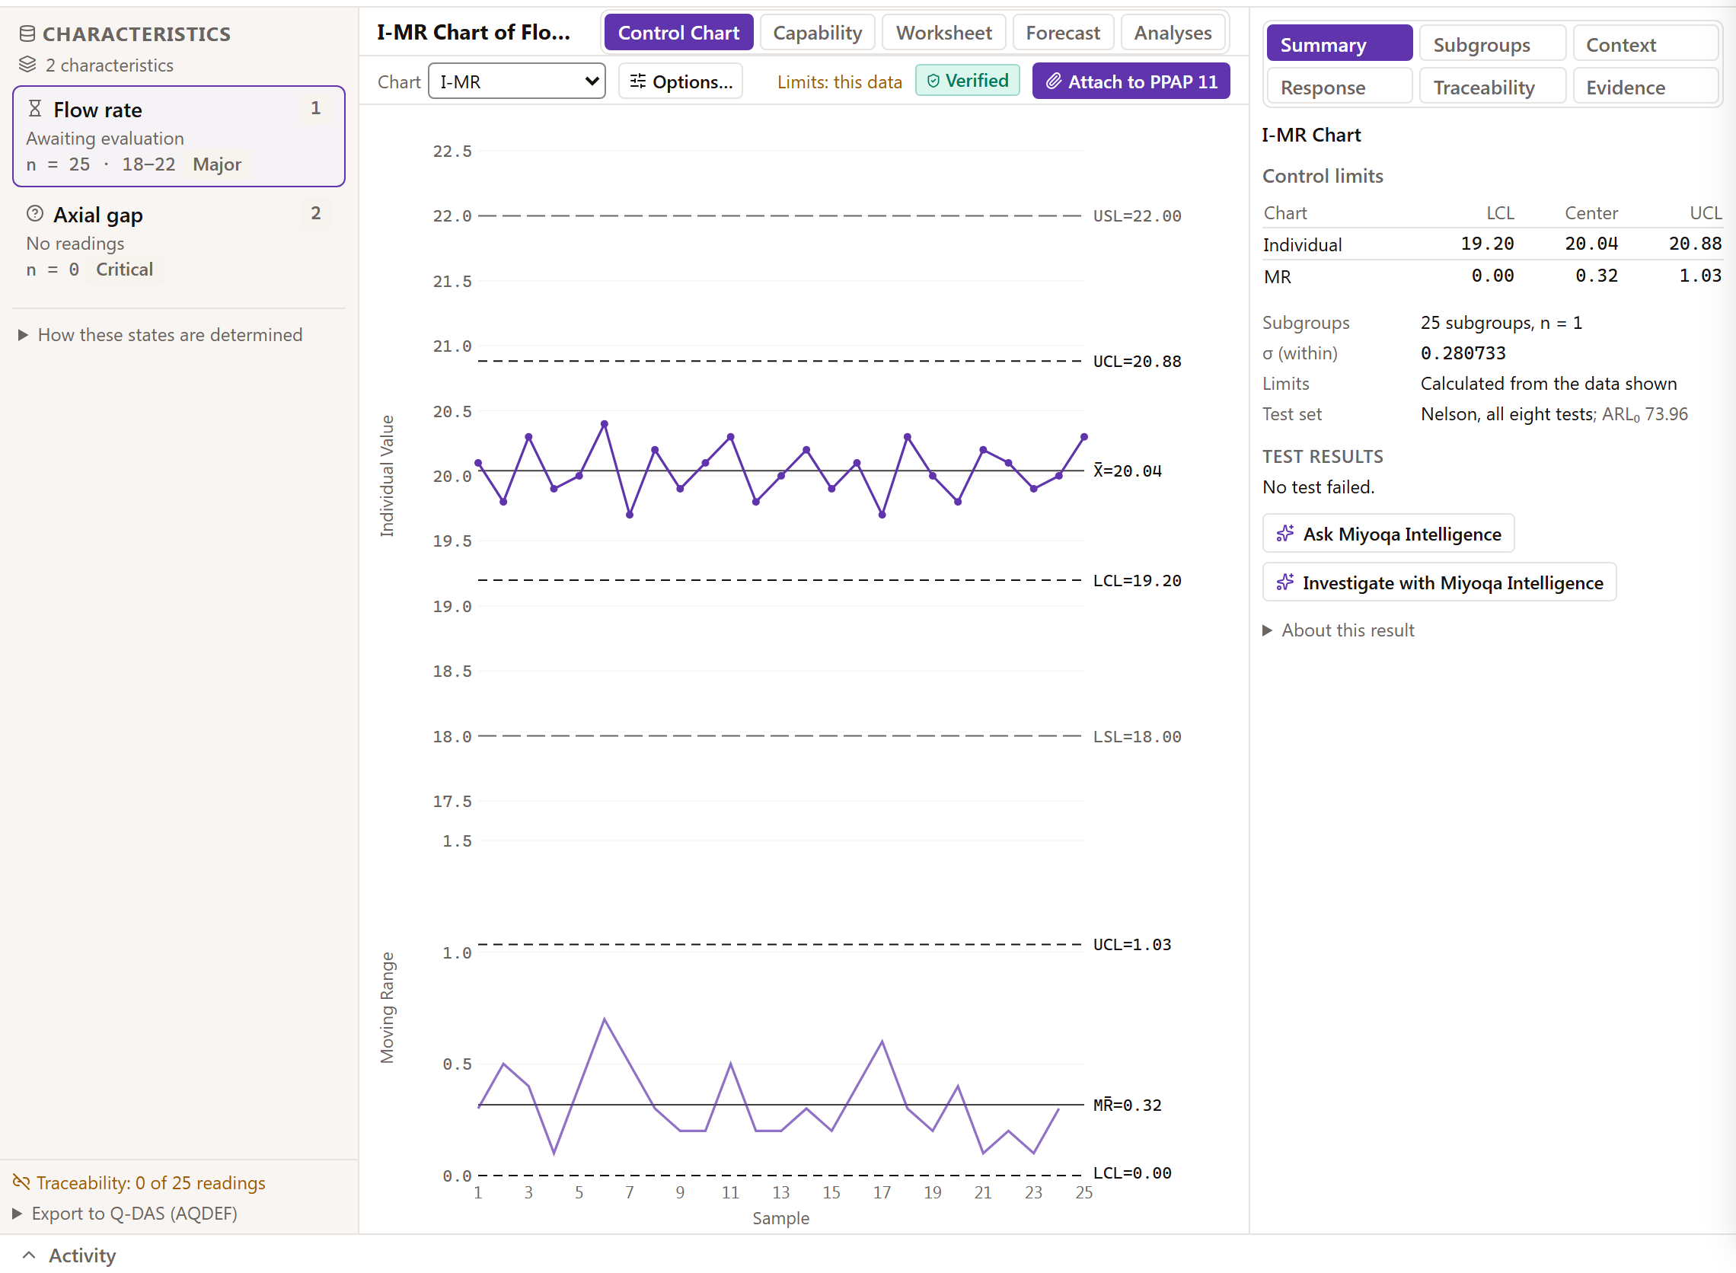Click the Verified badge

coord(967,81)
